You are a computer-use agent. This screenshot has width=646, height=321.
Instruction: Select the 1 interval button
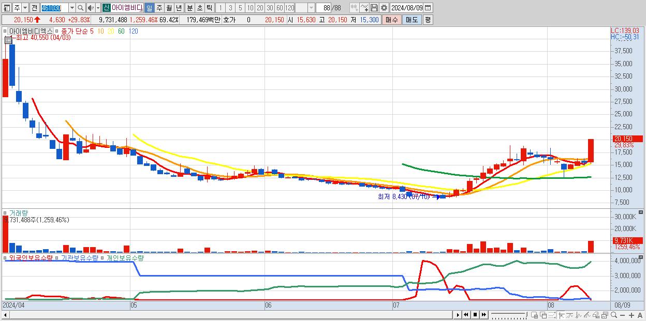[x=221, y=8]
